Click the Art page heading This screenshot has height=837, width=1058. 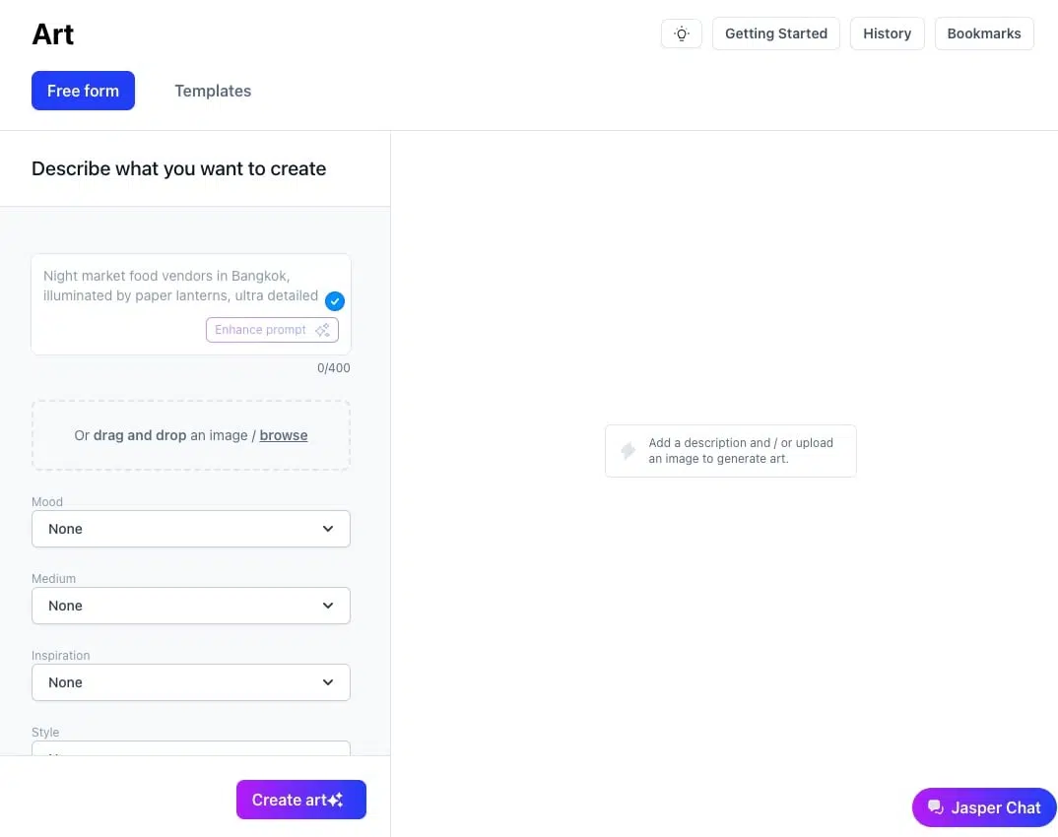(53, 34)
